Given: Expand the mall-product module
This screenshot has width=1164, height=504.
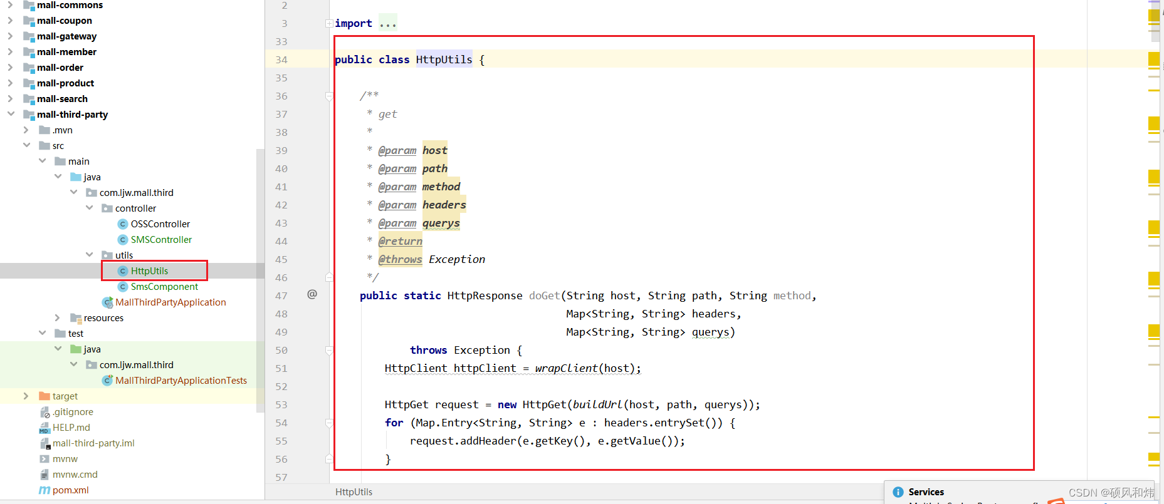Looking at the screenshot, I should (10, 83).
